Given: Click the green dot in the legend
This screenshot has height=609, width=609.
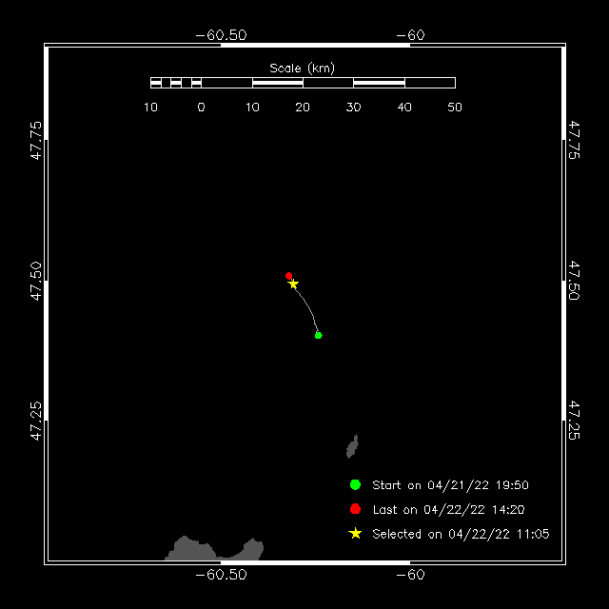Looking at the screenshot, I should point(355,484).
